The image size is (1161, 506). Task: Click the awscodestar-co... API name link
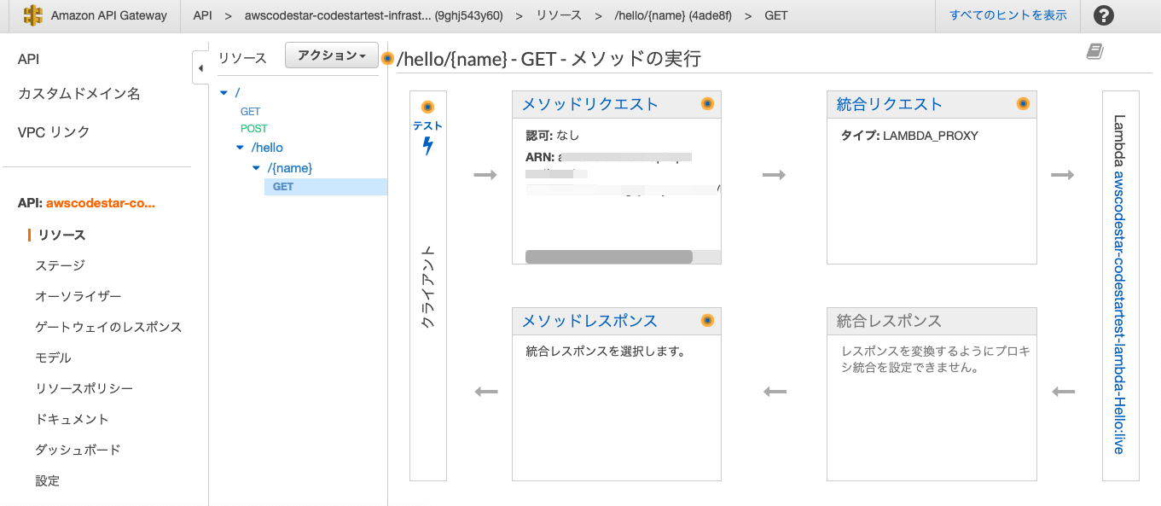click(101, 203)
